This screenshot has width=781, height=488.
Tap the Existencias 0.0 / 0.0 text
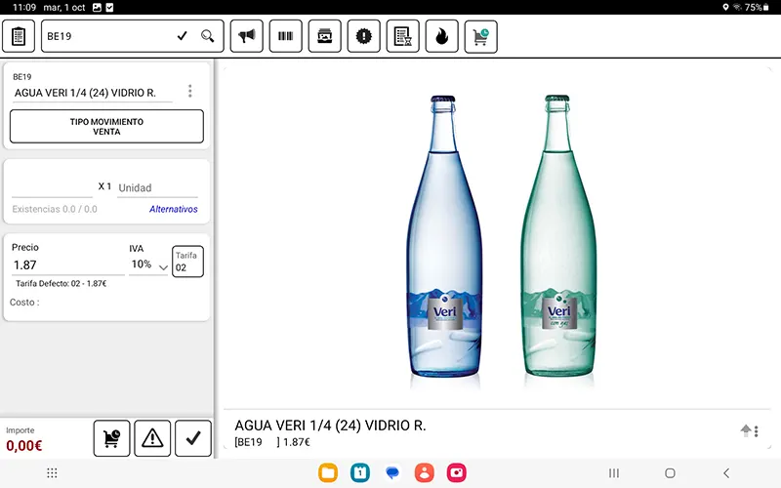55,209
